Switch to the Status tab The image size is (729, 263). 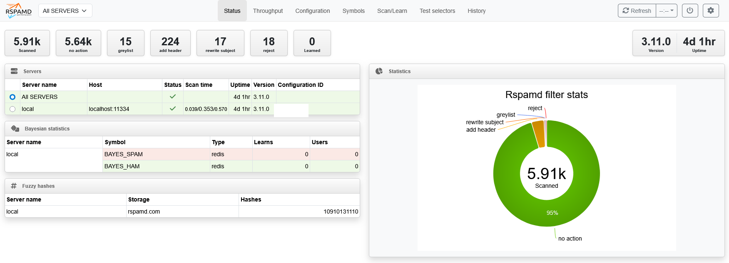click(x=232, y=11)
